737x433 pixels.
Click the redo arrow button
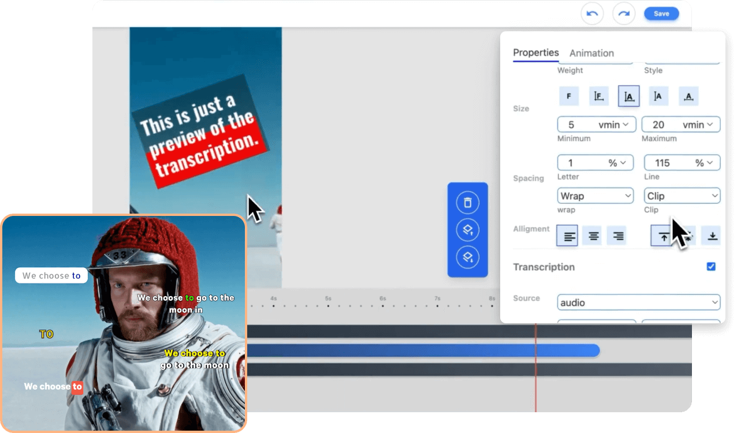624,13
